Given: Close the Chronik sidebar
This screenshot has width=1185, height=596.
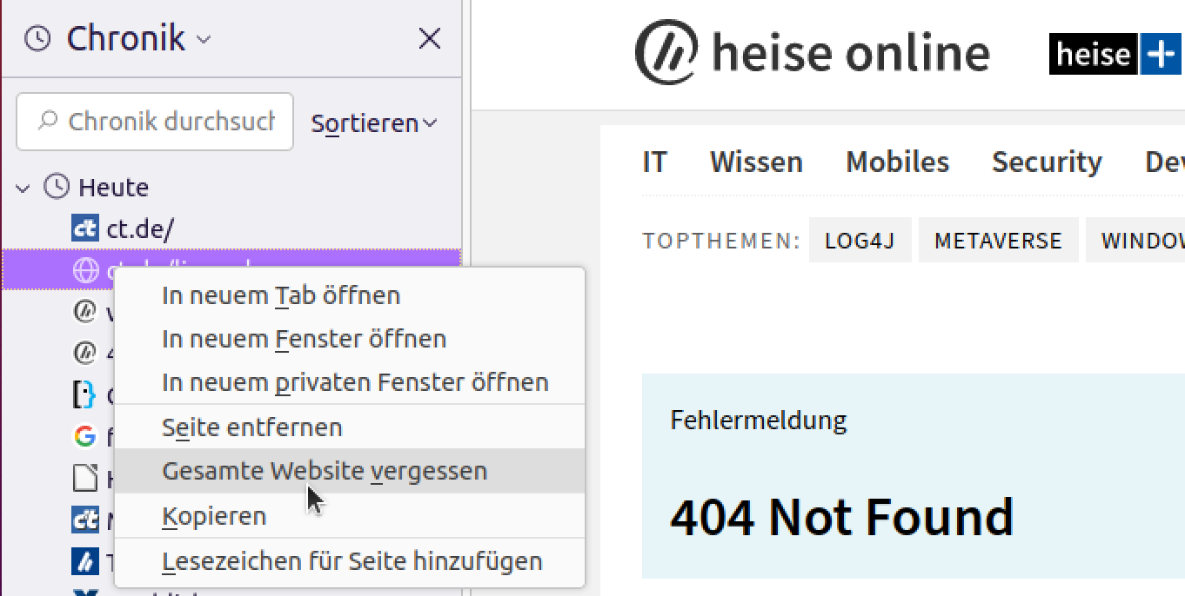Looking at the screenshot, I should pos(429,38).
